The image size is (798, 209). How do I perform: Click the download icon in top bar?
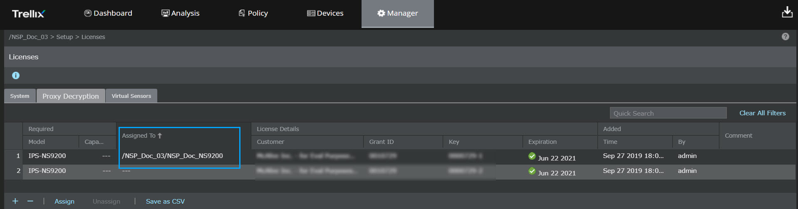point(787,12)
